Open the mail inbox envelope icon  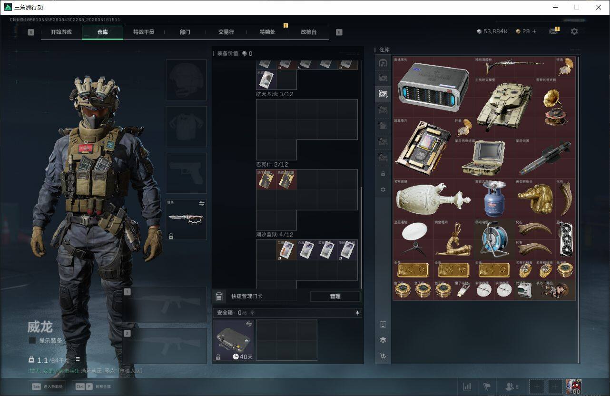553,31
